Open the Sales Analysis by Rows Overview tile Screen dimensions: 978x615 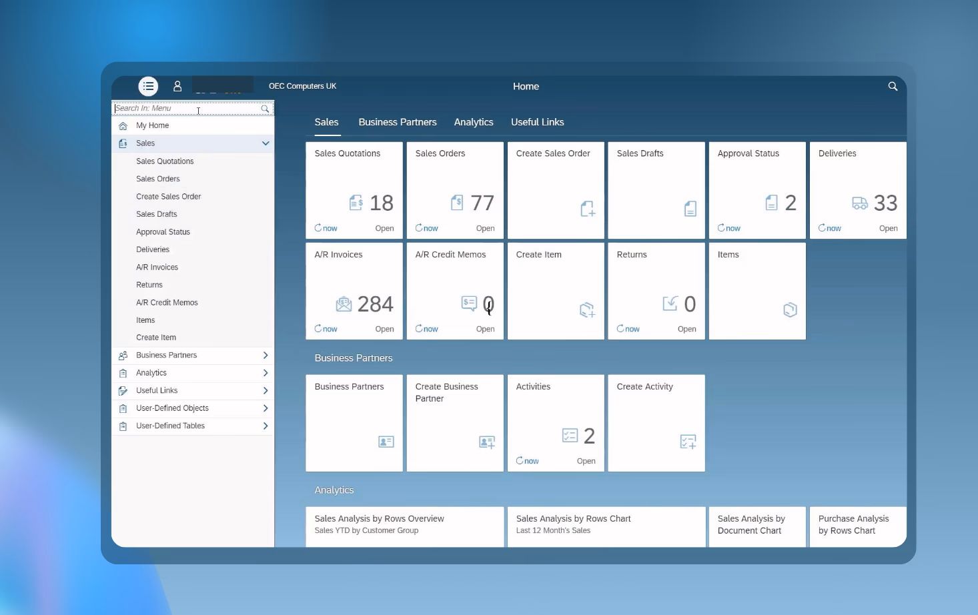click(405, 527)
